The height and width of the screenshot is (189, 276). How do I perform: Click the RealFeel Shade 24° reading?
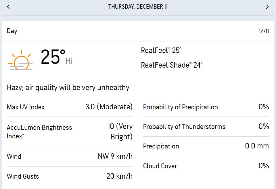172,65
